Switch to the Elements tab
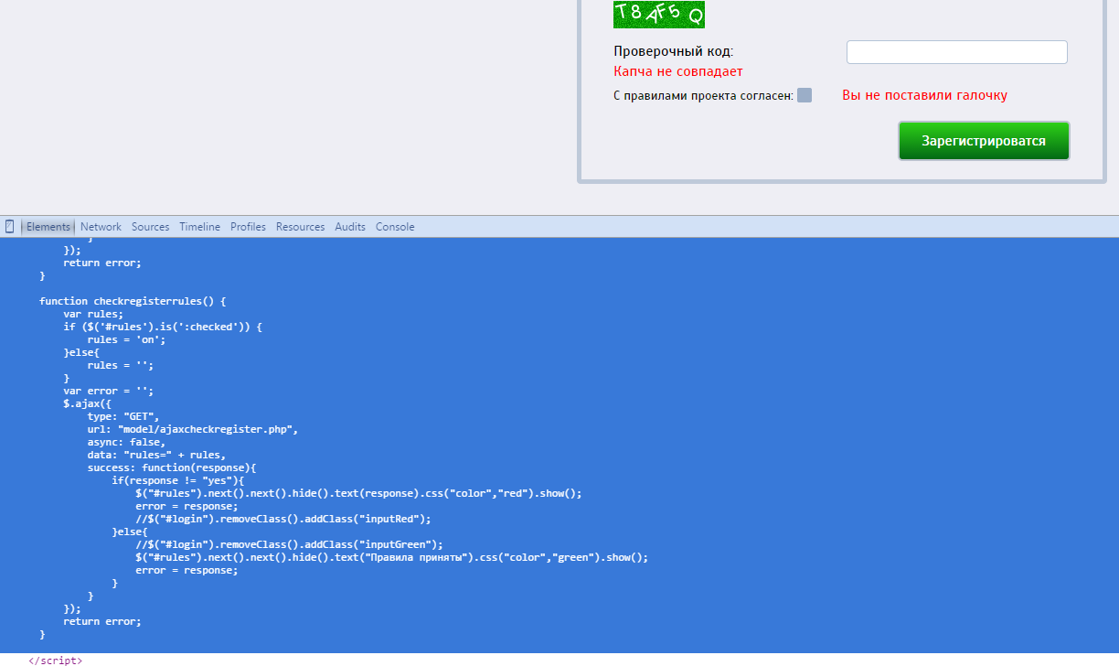This screenshot has height=666, width=1119. click(x=48, y=227)
